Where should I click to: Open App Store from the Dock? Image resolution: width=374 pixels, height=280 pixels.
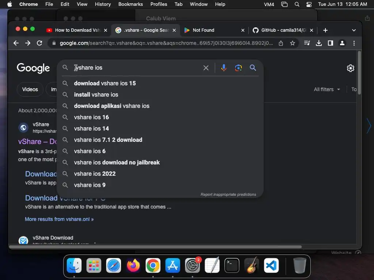(173, 265)
